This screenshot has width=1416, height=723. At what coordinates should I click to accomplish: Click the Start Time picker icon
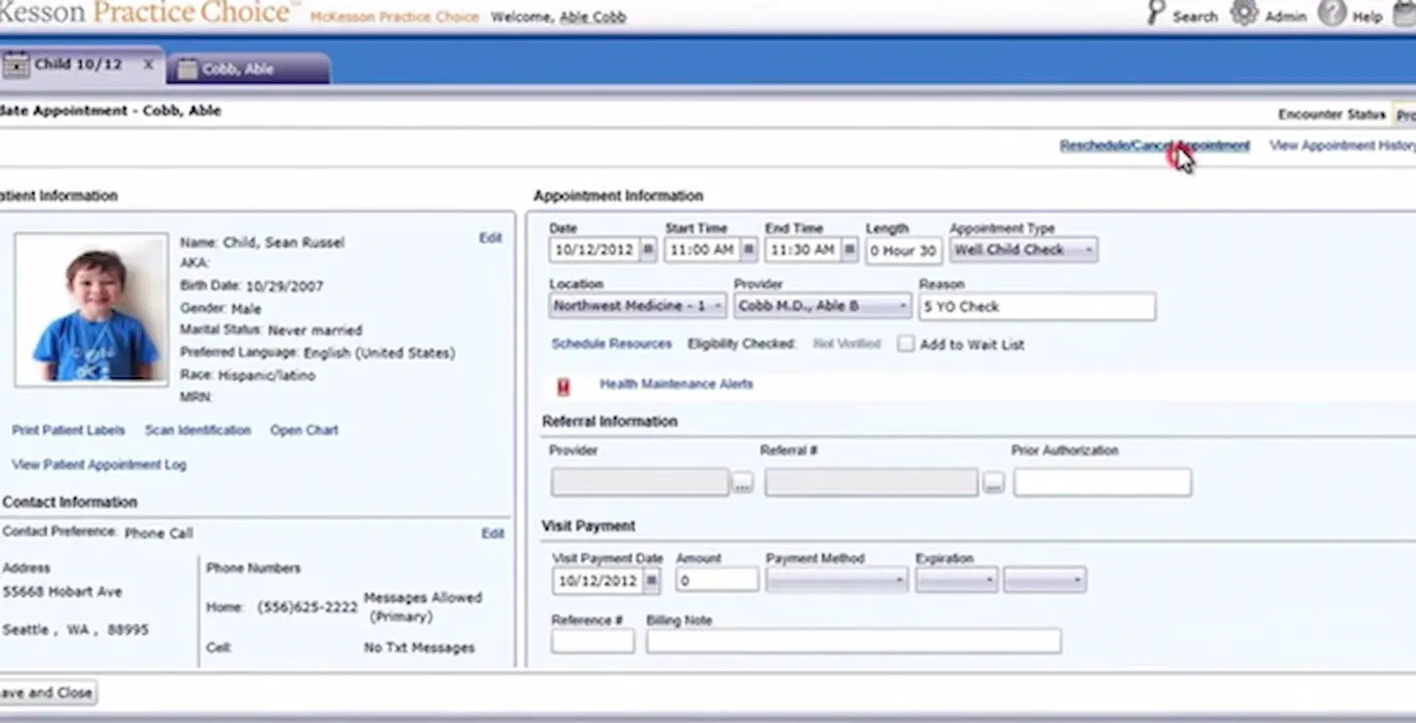748,249
